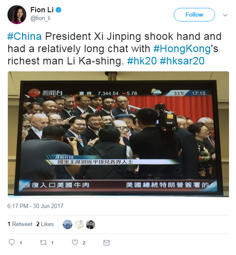Open the #hksar20 hashtag
This screenshot has height=255, width=236.
point(182,61)
